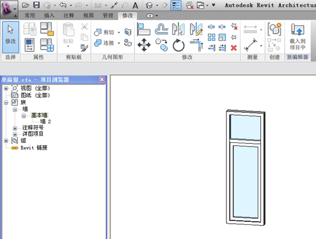This screenshot has height=239, width=316.
Task: Use Mirror Draw Axis tool
Action: (196, 29)
